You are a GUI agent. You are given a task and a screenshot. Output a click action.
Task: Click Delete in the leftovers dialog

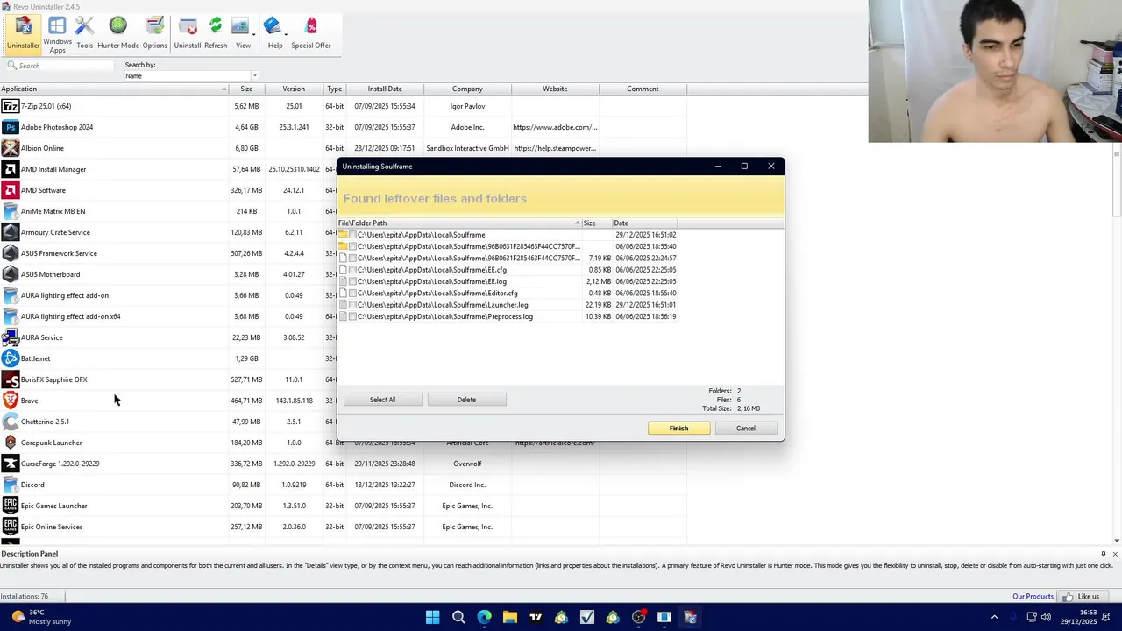466,400
